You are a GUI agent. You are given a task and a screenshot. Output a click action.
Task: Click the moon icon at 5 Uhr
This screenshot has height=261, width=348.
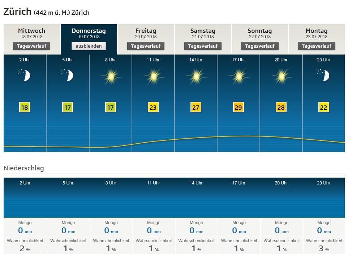pos(68,75)
